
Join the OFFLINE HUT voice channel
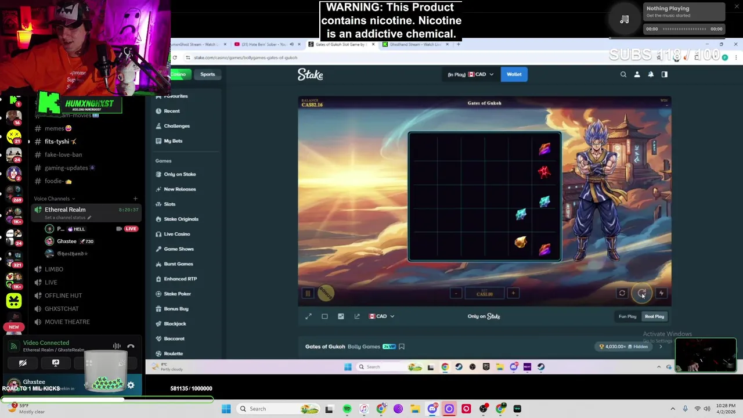pos(63,296)
